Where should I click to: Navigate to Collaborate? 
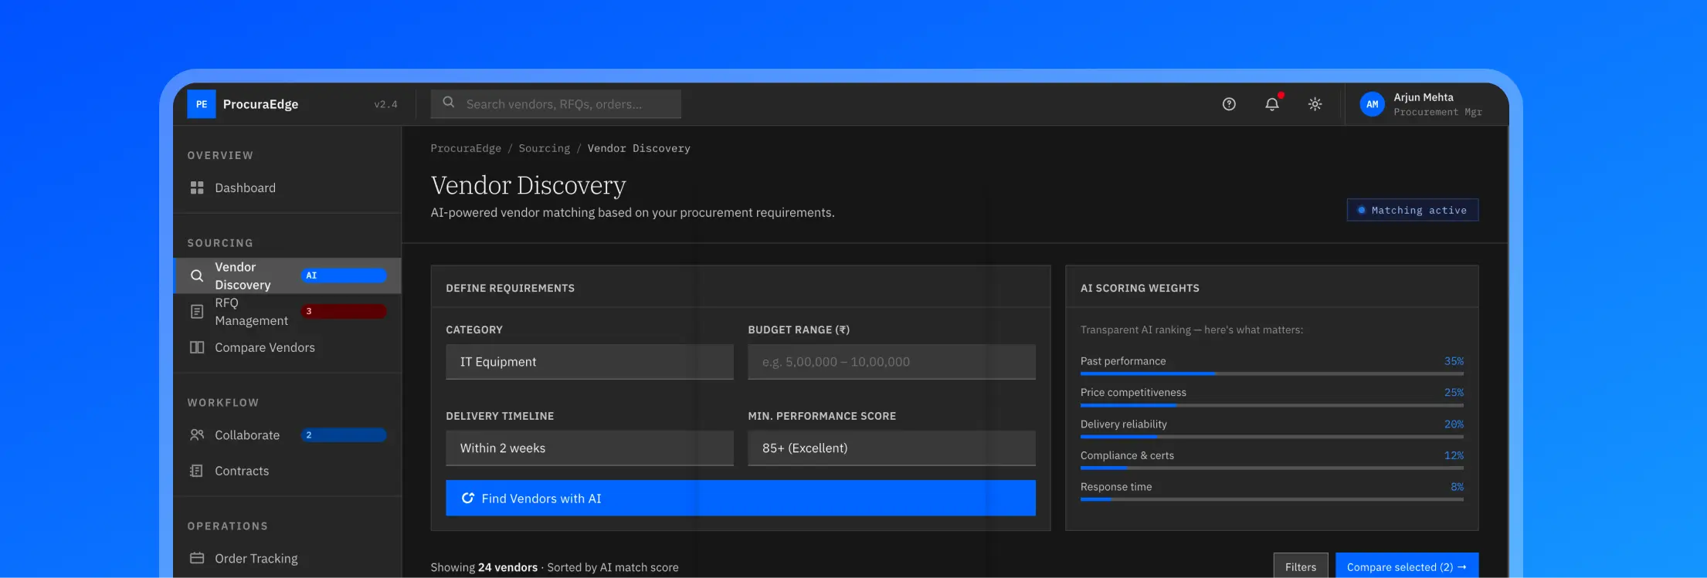click(287, 435)
